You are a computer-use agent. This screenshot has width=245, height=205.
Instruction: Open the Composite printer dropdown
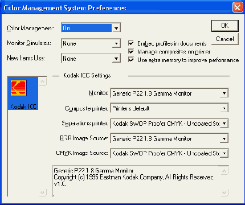pyautogui.click(x=169, y=108)
